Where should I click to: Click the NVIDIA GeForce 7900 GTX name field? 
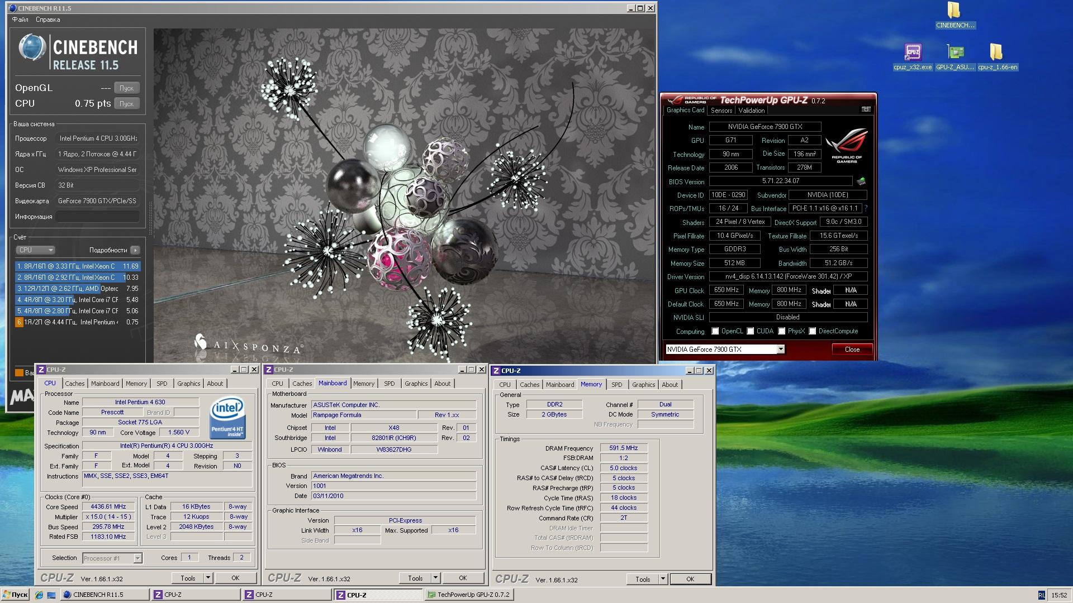(765, 127)
